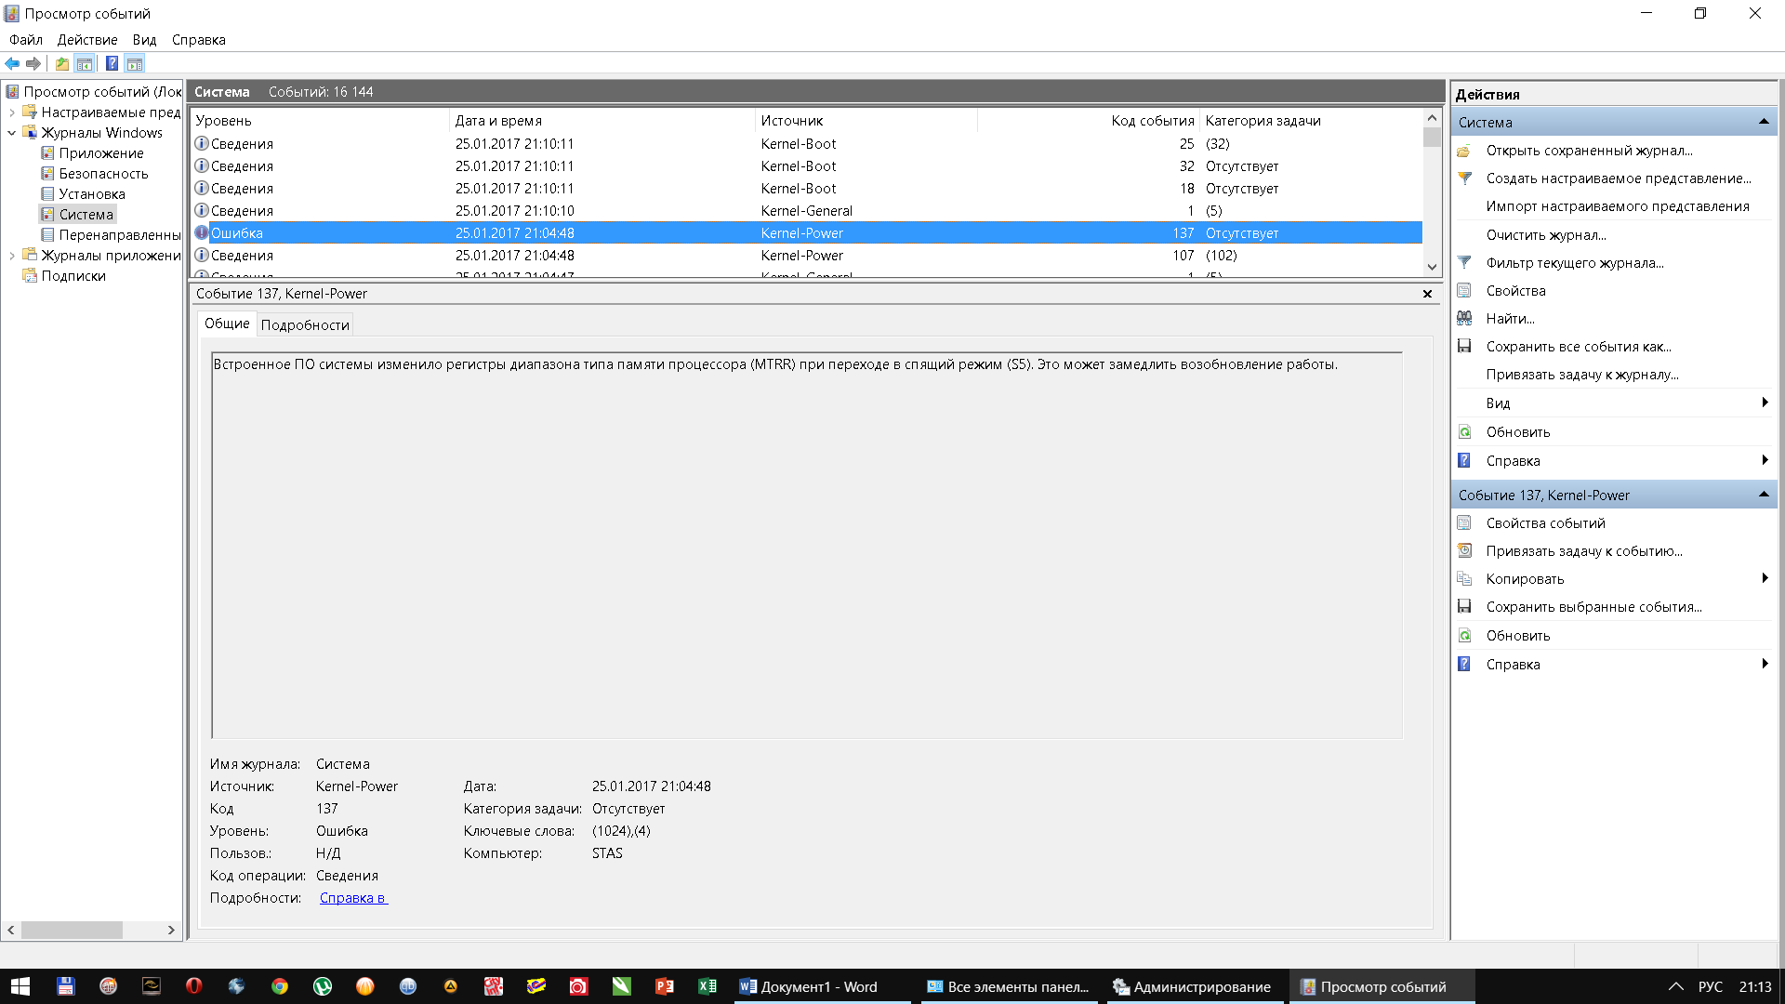The width and height of the screenshot is (1785, 1004).
Task: Click the blue Help question mark toolbar icon
Action: click(x=112, y=63)
